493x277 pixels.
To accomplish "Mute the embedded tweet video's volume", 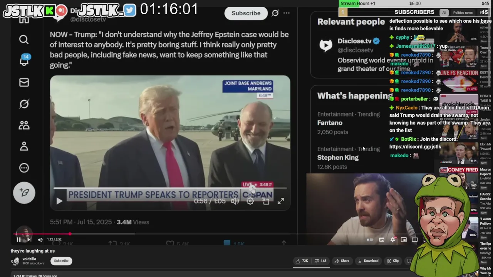I will coord(235,201).
